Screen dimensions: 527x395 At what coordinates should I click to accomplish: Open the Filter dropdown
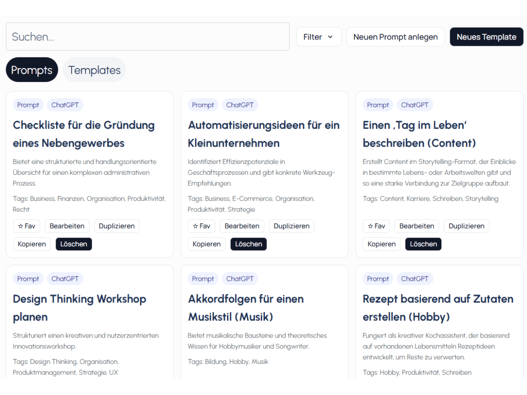click(319, 37)
